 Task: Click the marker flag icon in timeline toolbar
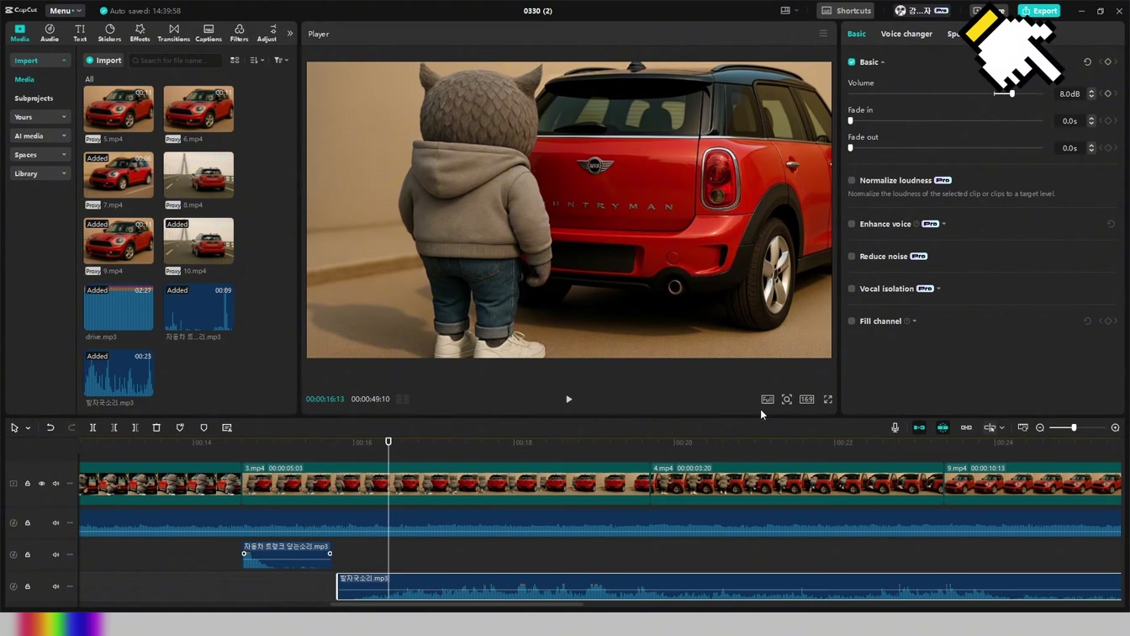pos(203,428)
